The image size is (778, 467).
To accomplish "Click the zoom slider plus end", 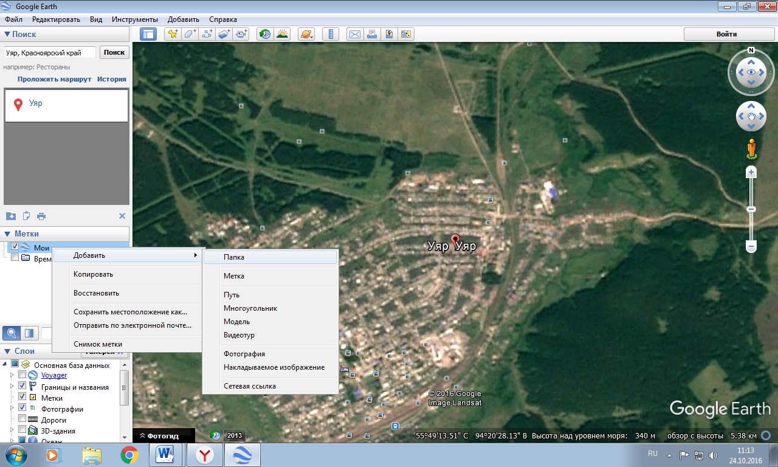I will (751, 173).
